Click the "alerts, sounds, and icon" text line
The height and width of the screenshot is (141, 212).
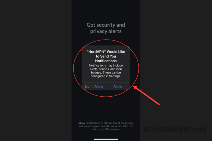(106, 69)
